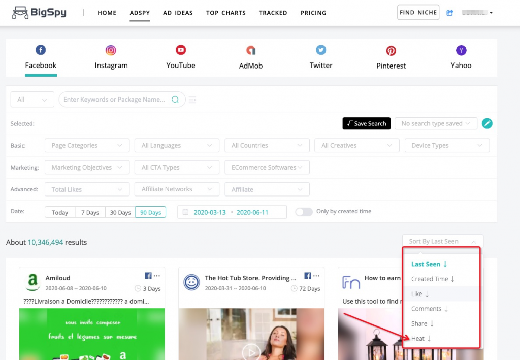Click the teal pencil edit icon
Viewport: 520px width, 360px height.
coord(487,124)
